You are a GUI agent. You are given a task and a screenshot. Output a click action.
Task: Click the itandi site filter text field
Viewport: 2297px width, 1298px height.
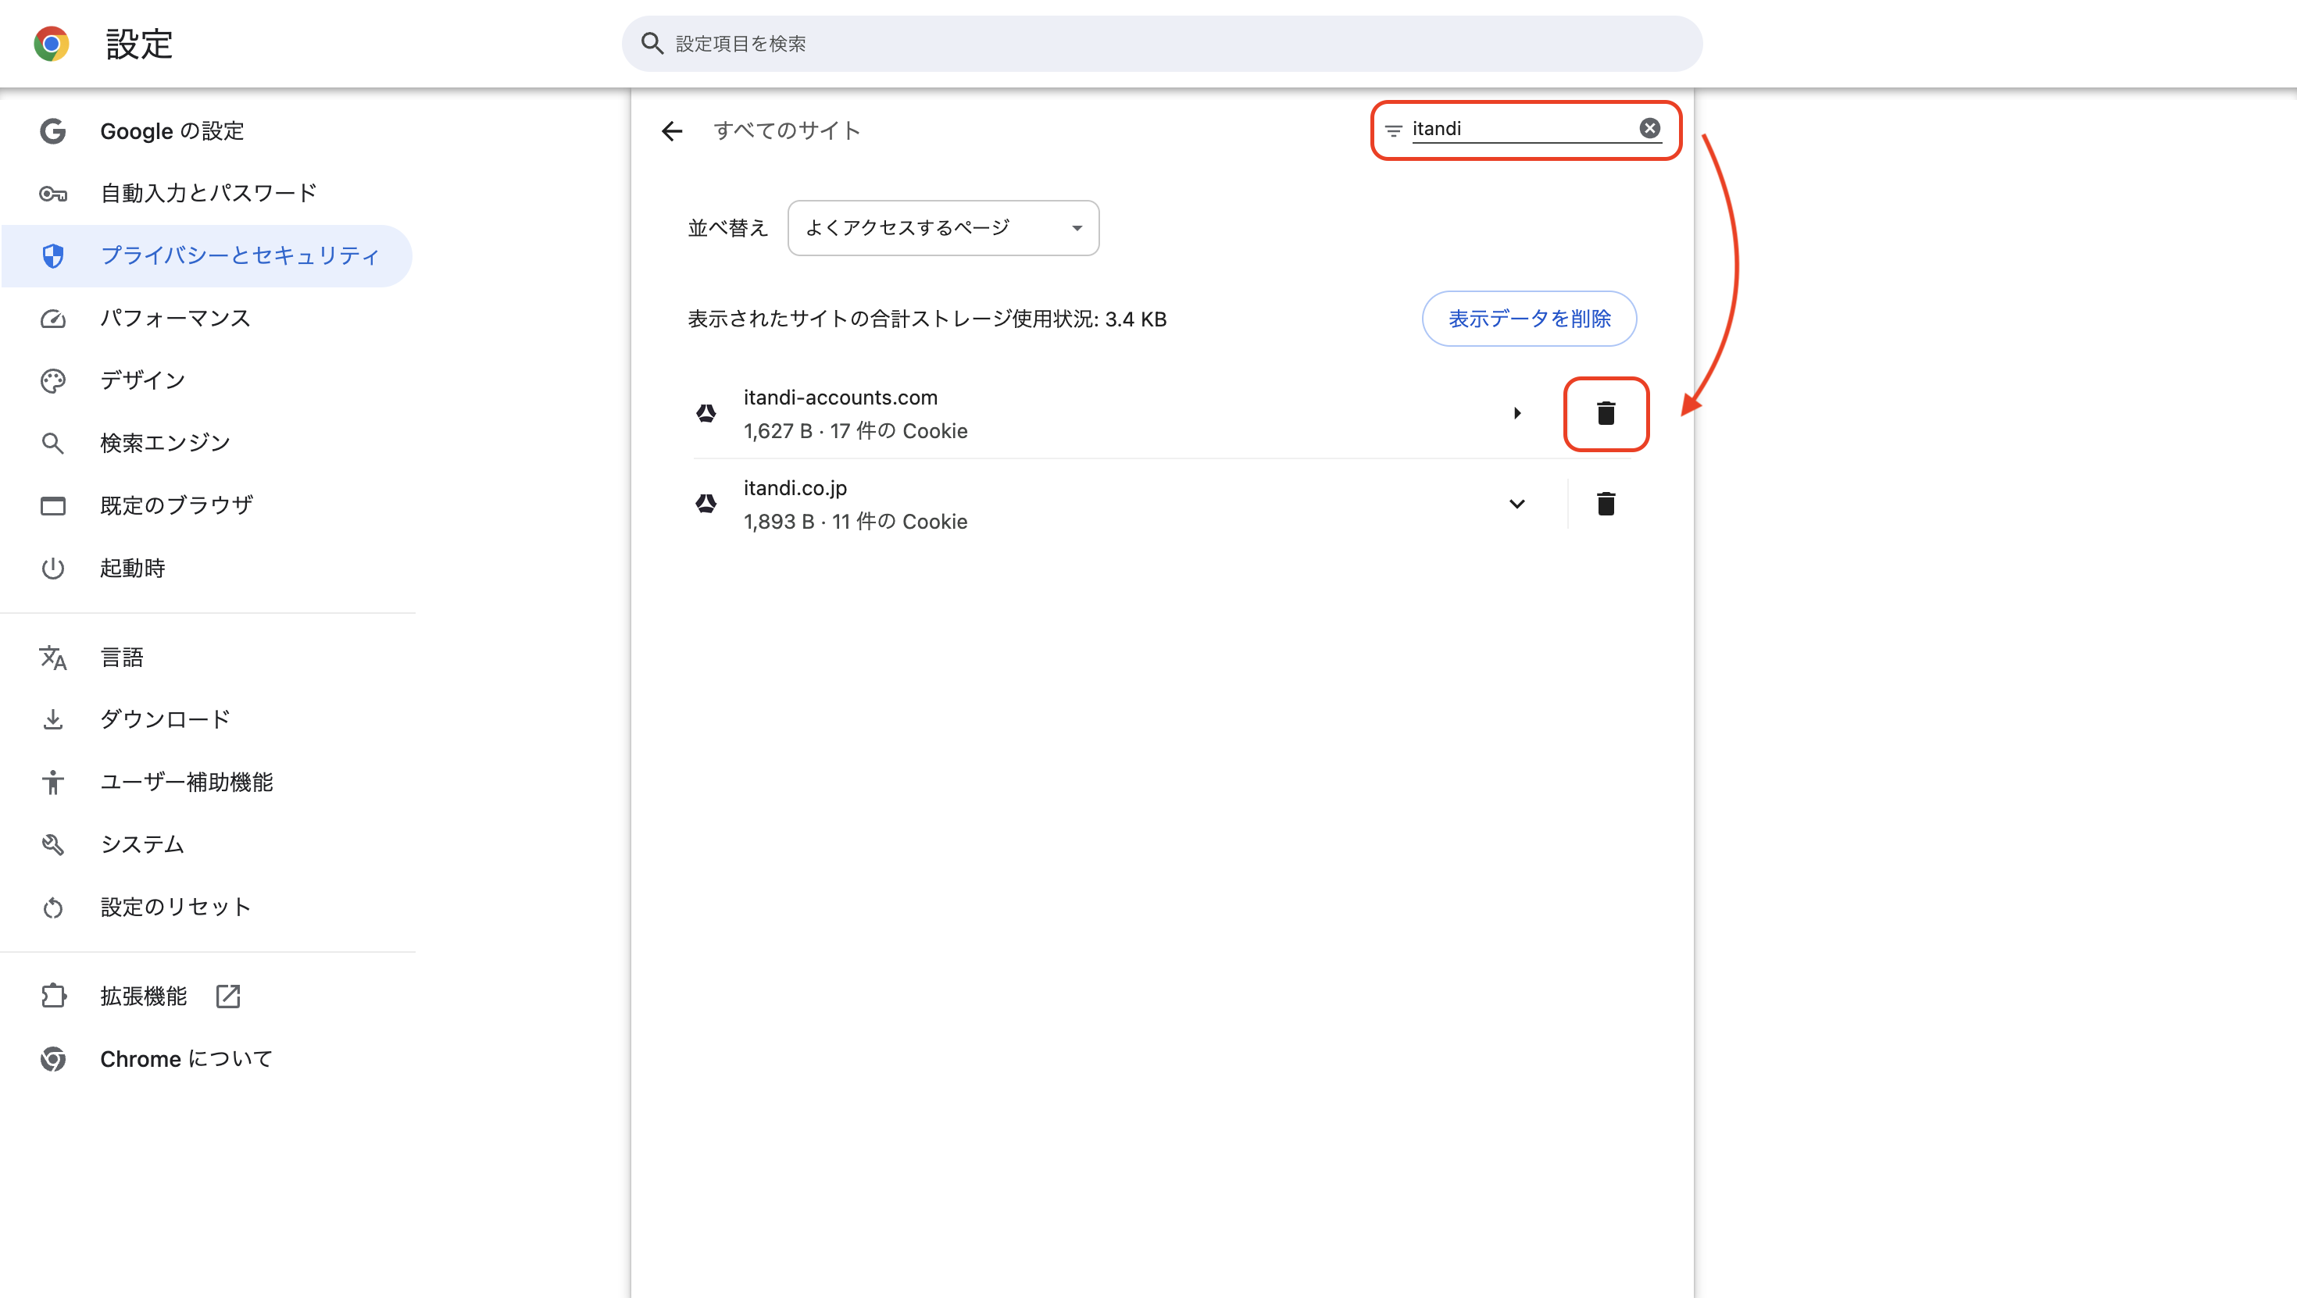[x=1522, y=128]
